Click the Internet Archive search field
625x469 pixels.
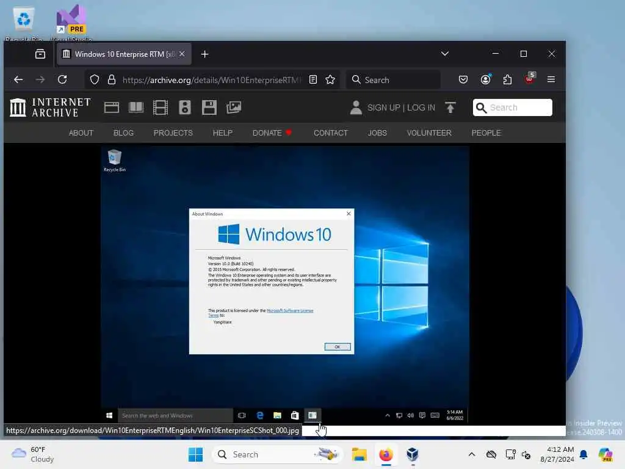(513, 107)
